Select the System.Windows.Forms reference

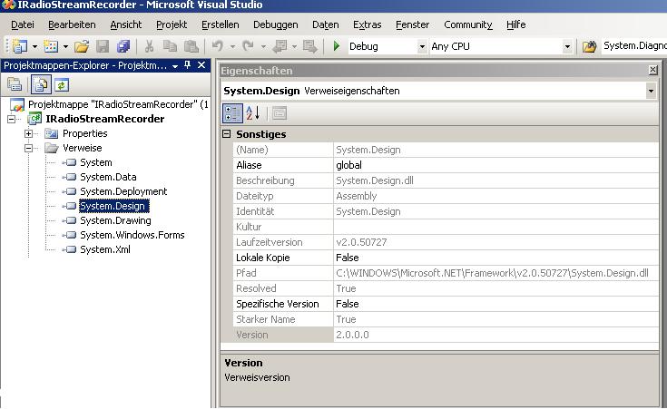[x=132, y=235]
